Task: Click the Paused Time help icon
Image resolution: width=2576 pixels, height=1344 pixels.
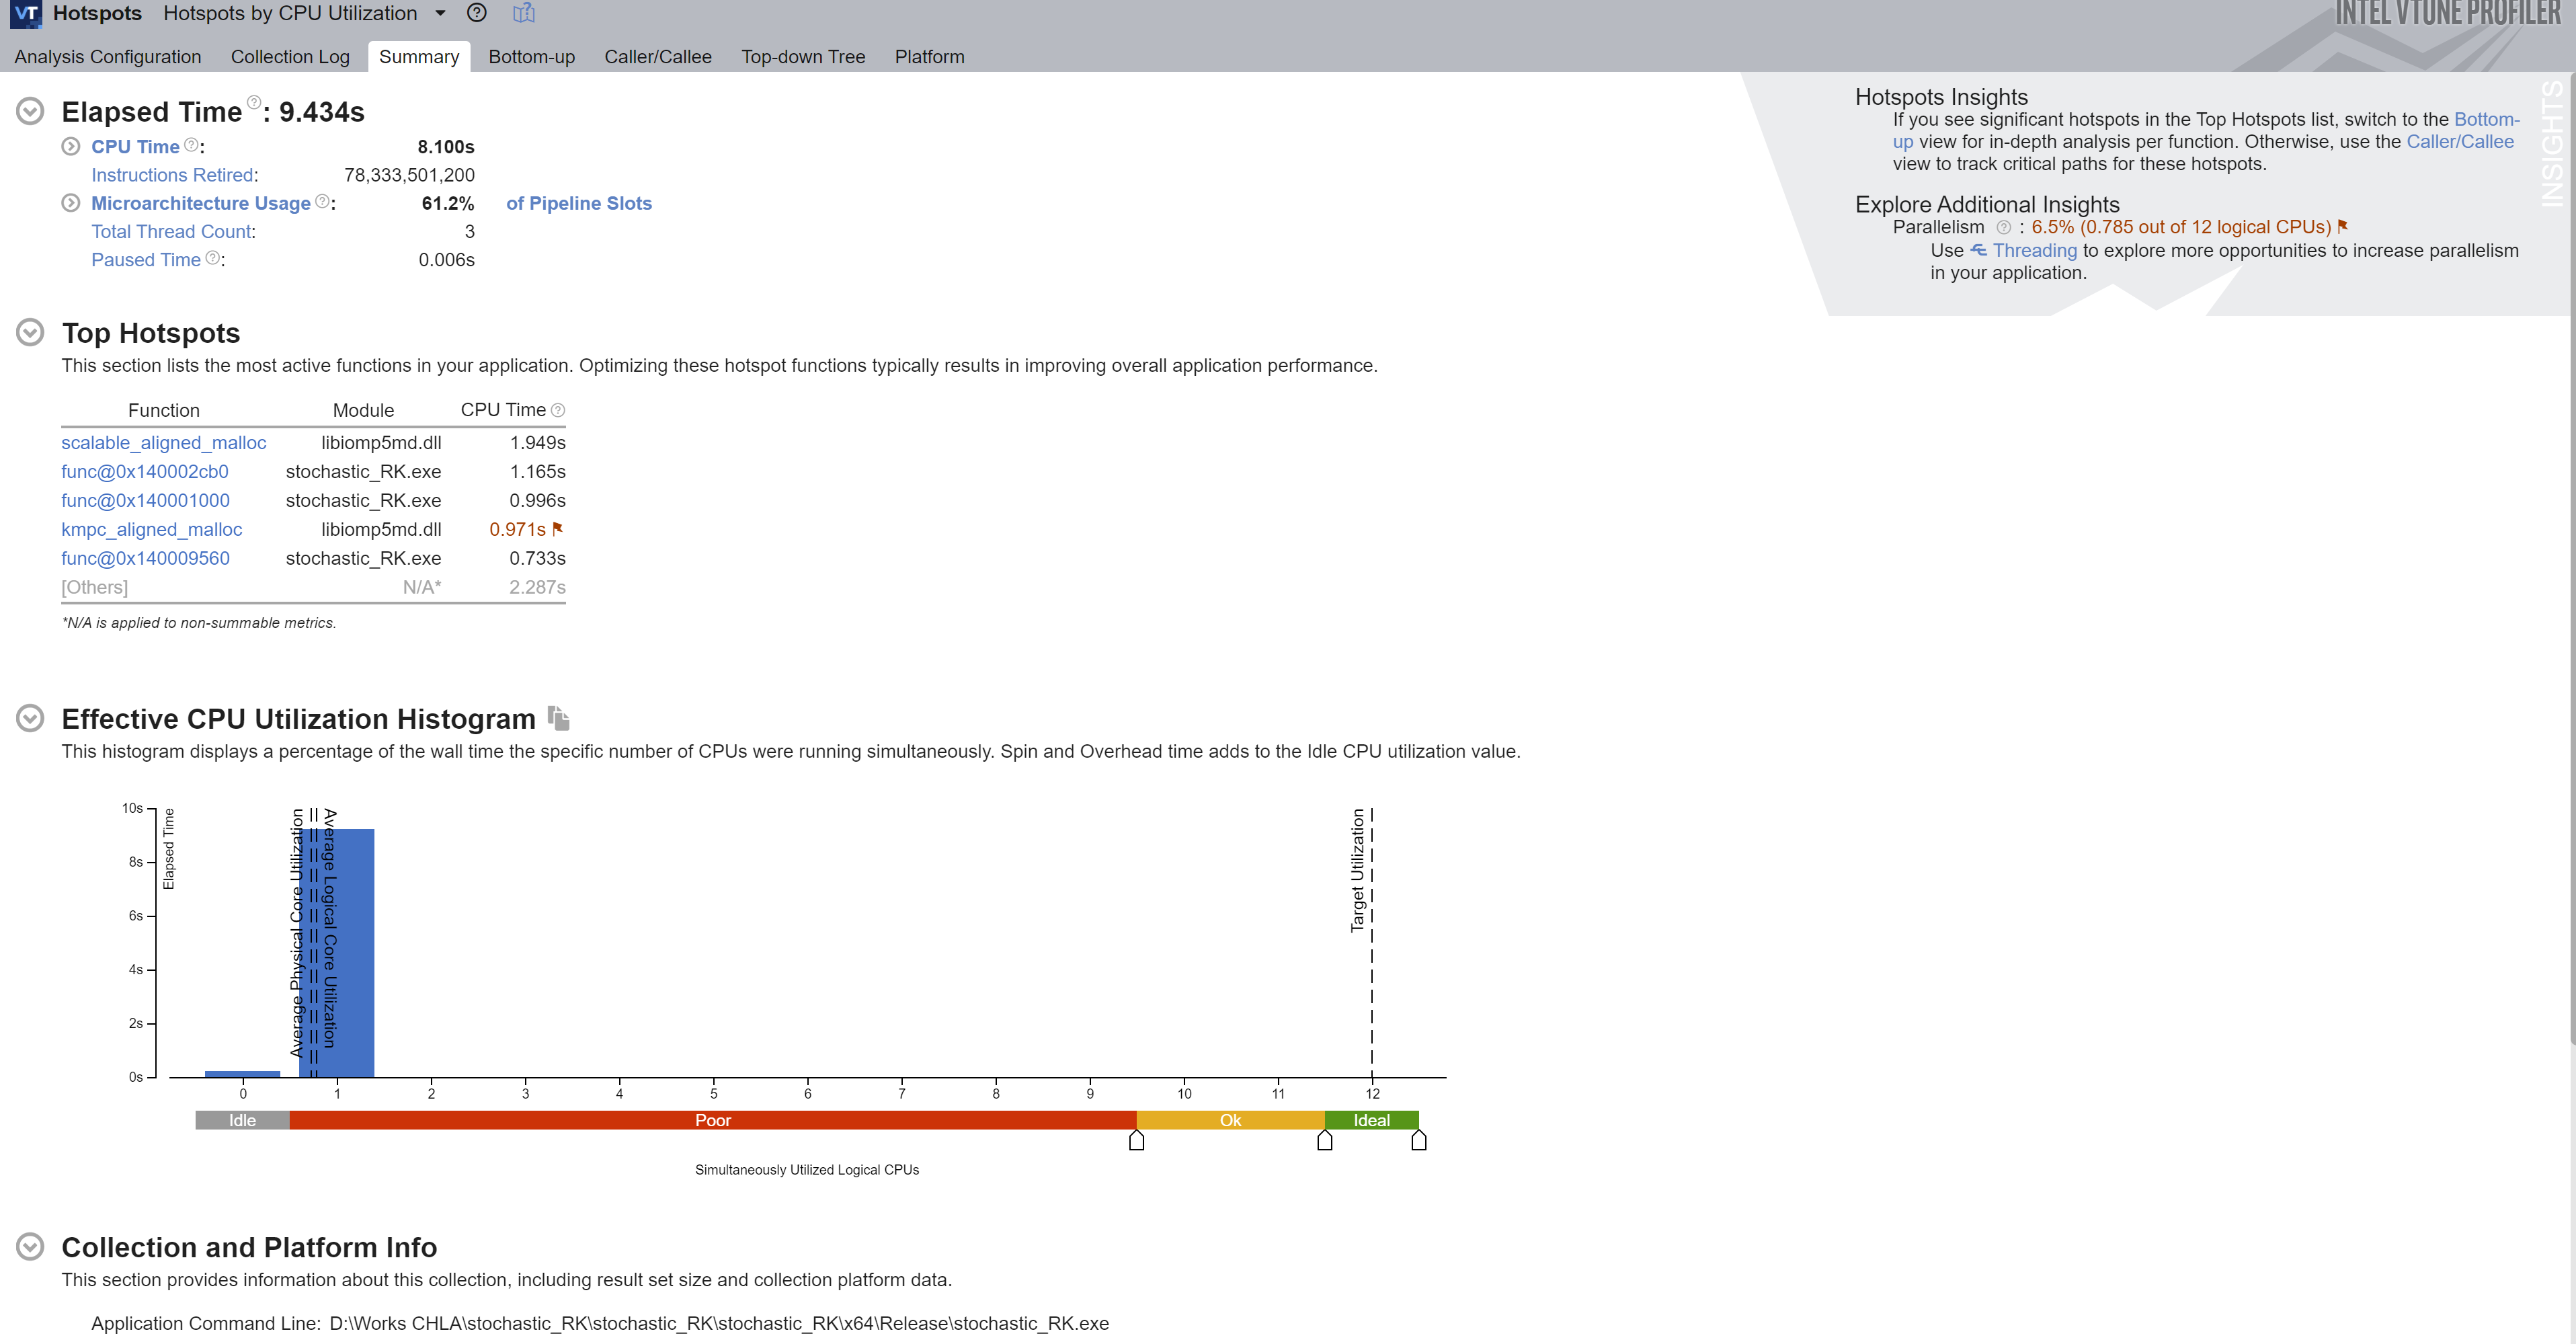Action: 212,258
